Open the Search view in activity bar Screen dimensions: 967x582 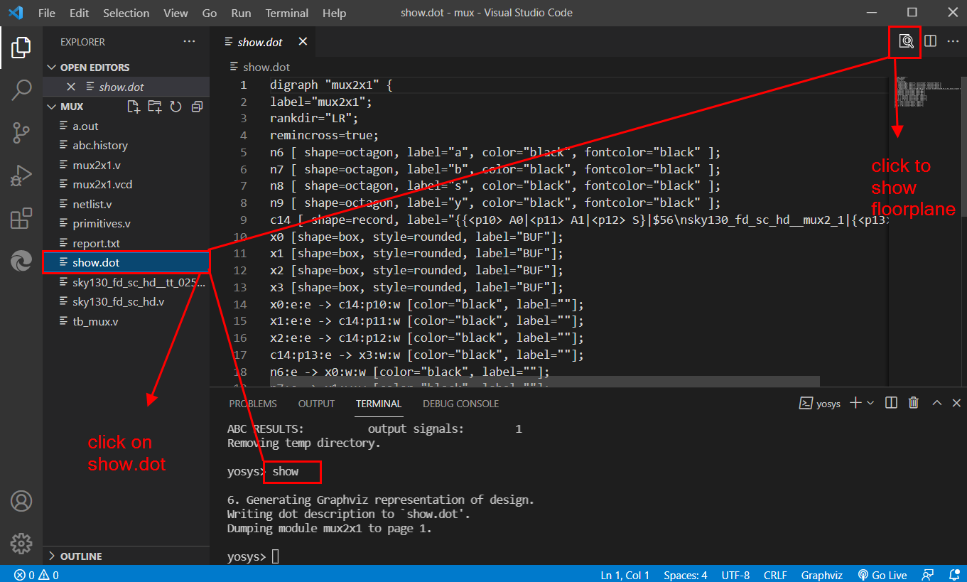[x=21, y=90]
